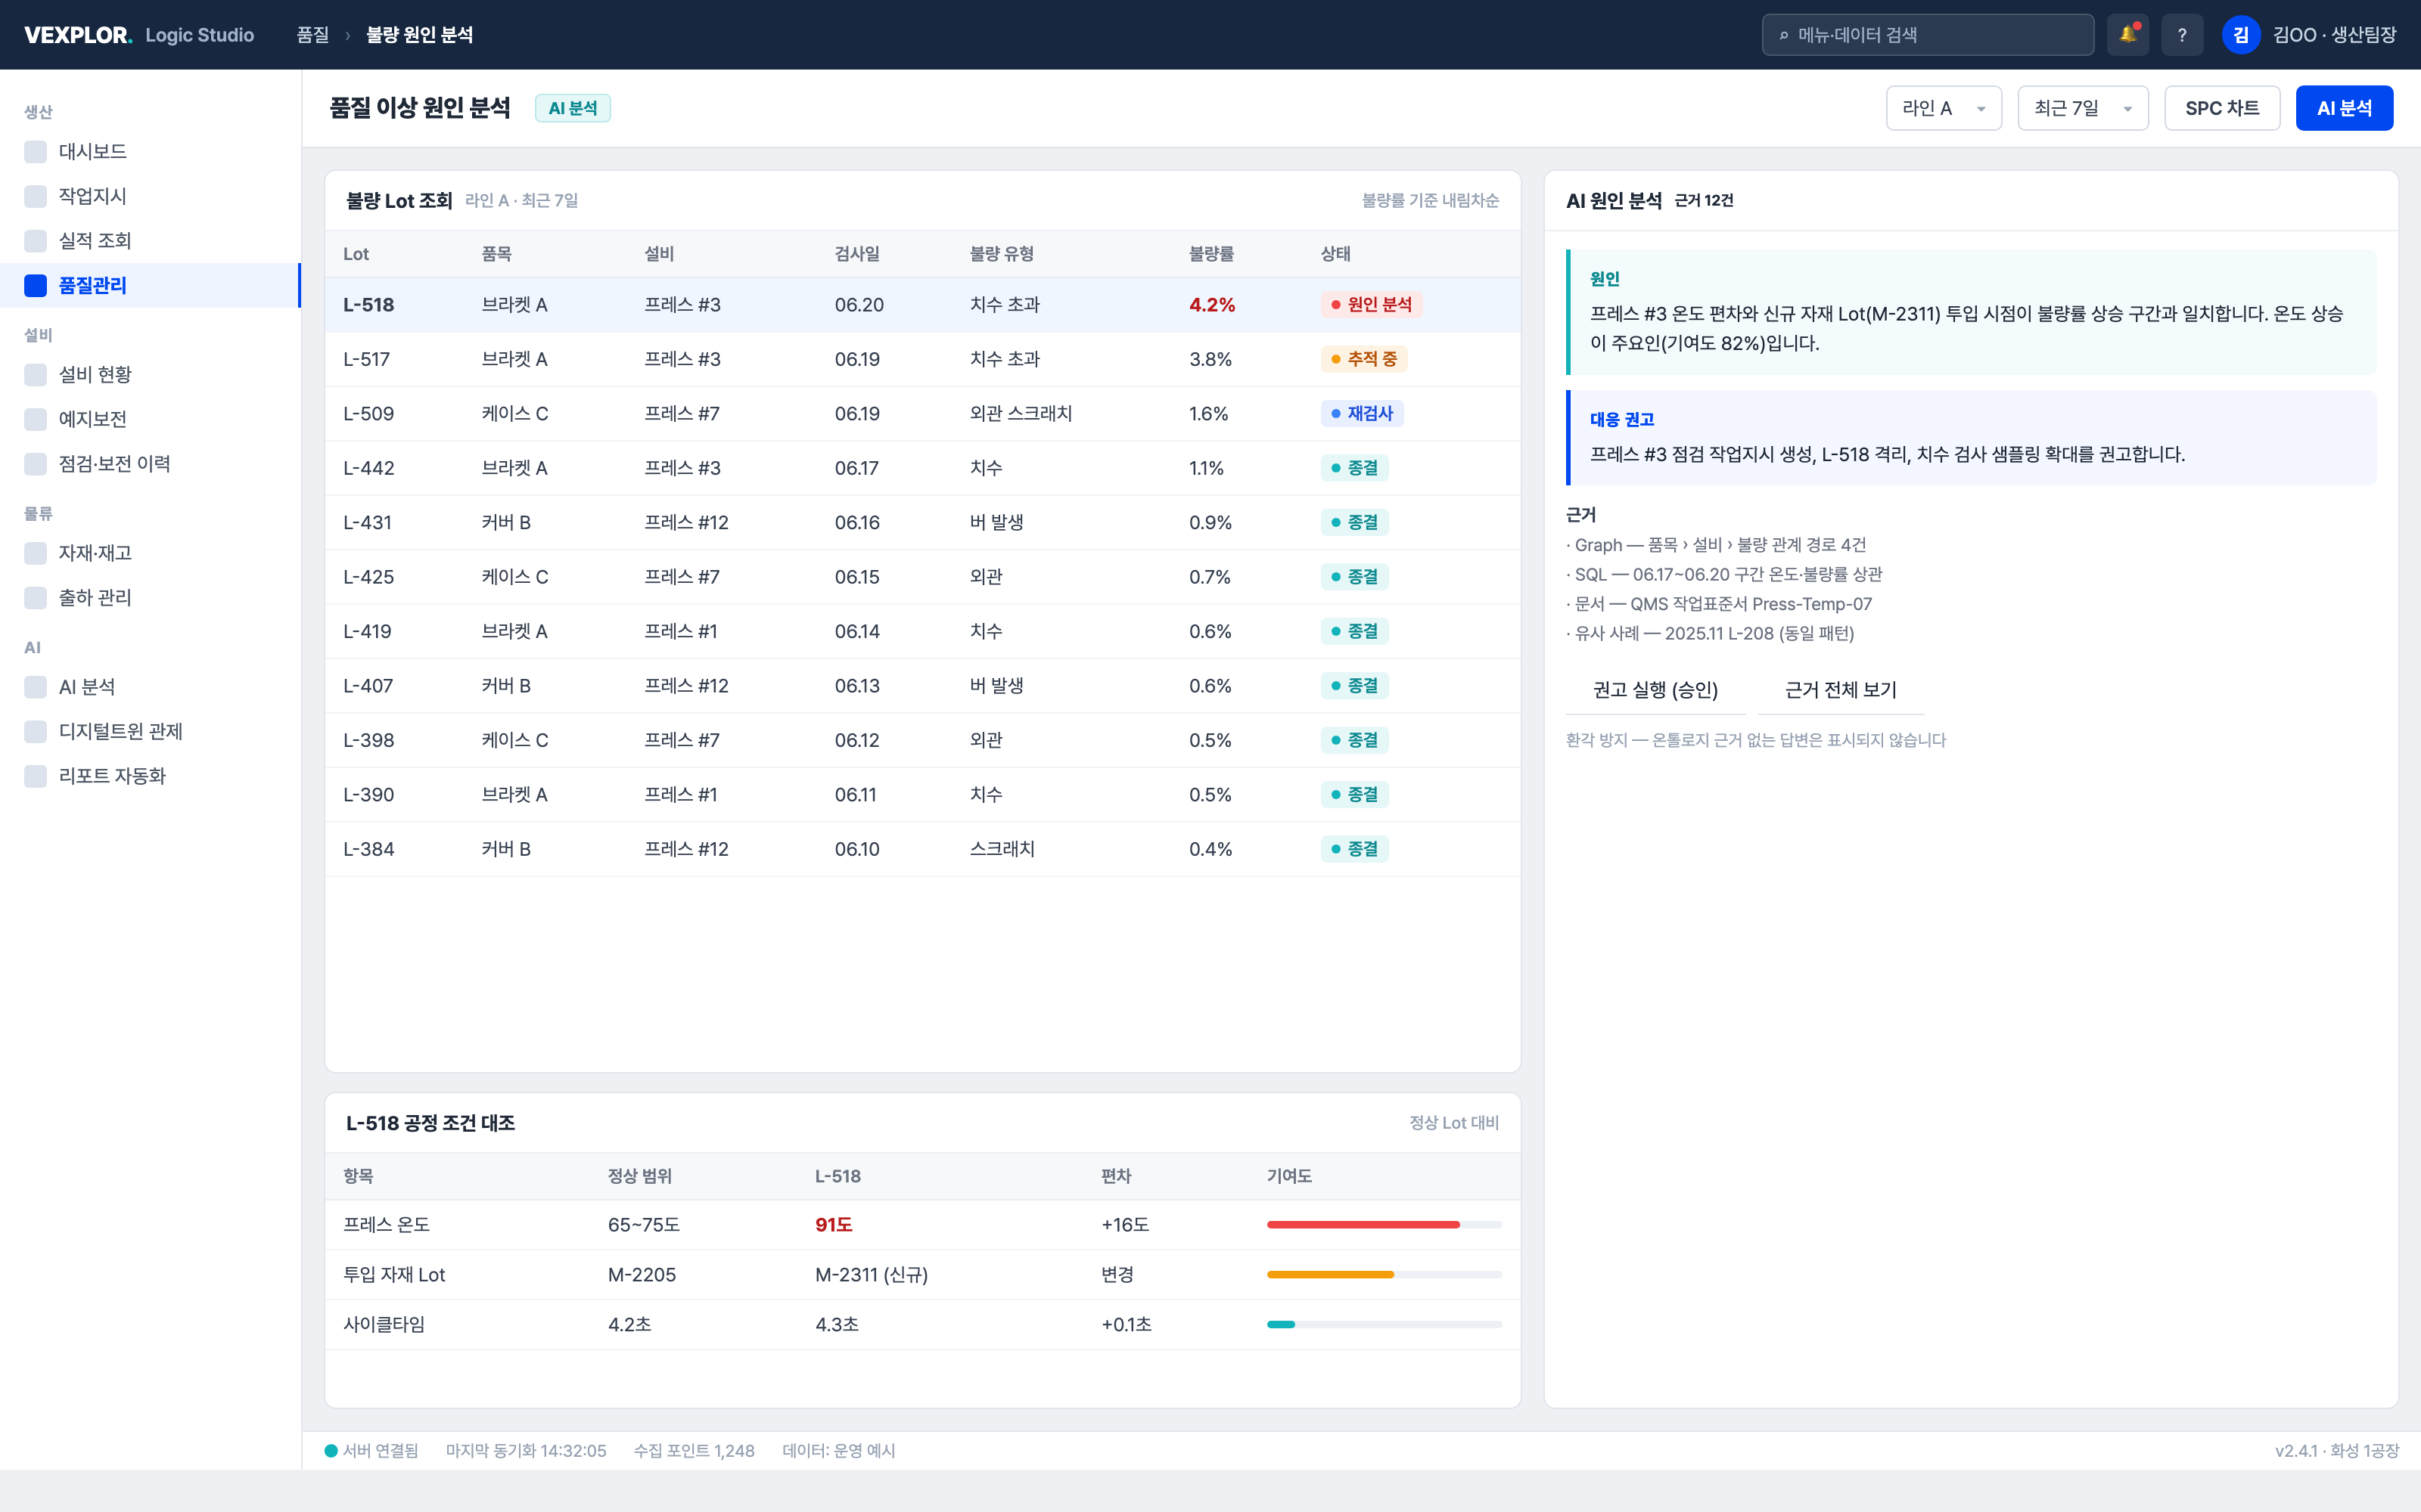Open the 라인 A dropdown
The height and width of the screenshot is (1512, 2421).
1944,108
